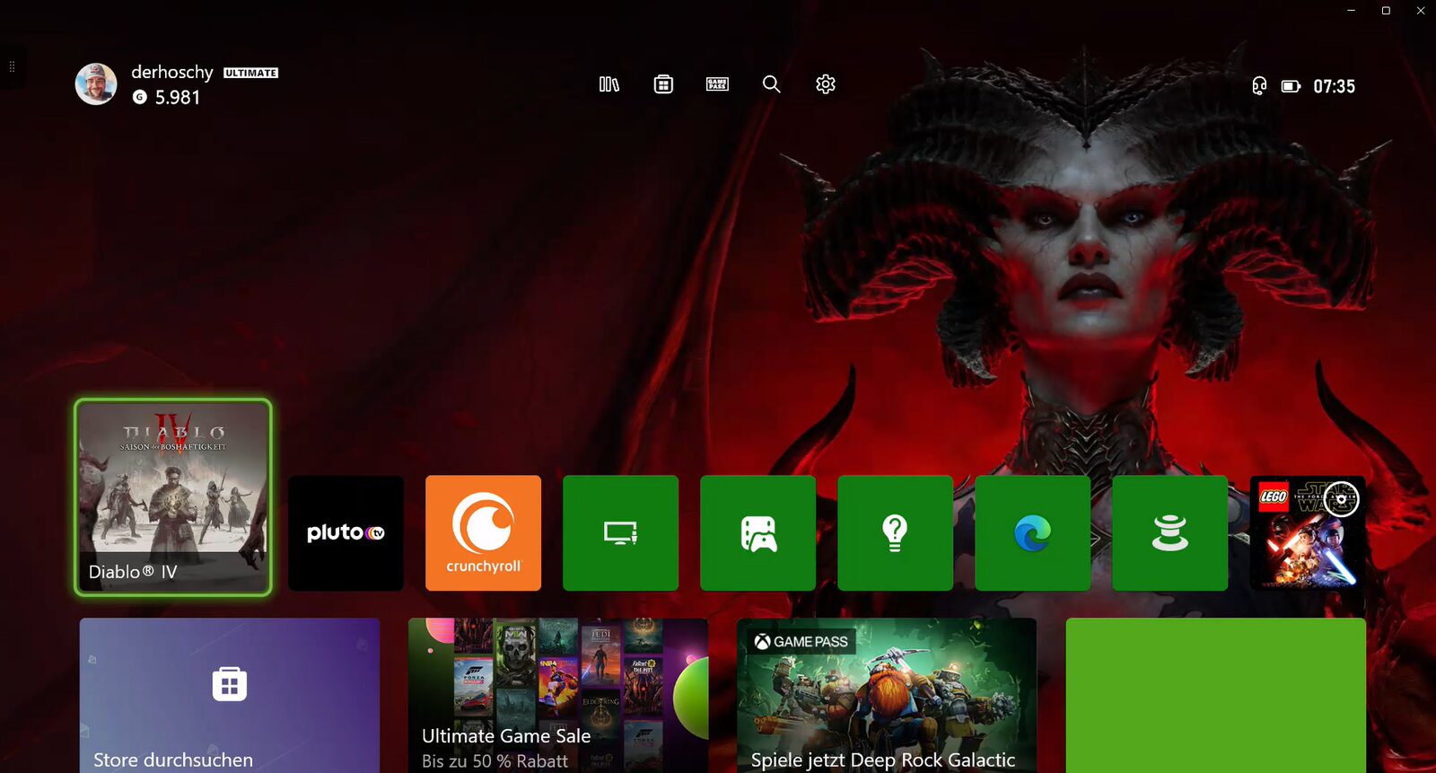Click the 07:35 clock

(x=1334, y=86)
